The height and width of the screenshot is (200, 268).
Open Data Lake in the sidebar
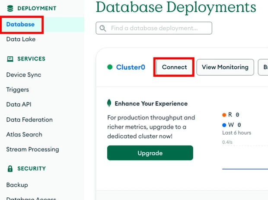pos(21,39)
